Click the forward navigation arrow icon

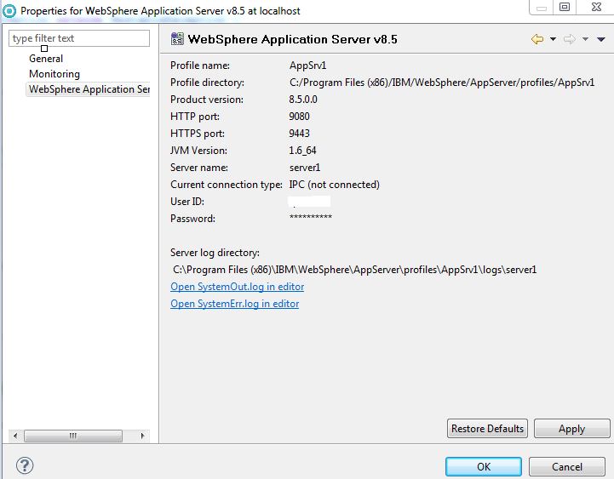point(570,39)
